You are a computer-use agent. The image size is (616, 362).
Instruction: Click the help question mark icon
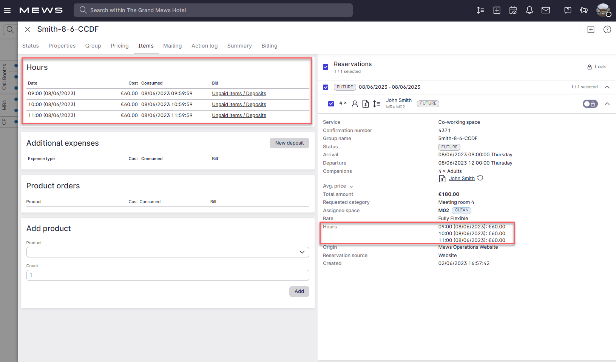(607, 29)
